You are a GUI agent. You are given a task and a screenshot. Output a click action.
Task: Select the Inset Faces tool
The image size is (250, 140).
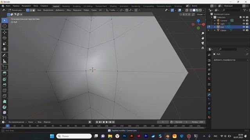tap(4, 79)
